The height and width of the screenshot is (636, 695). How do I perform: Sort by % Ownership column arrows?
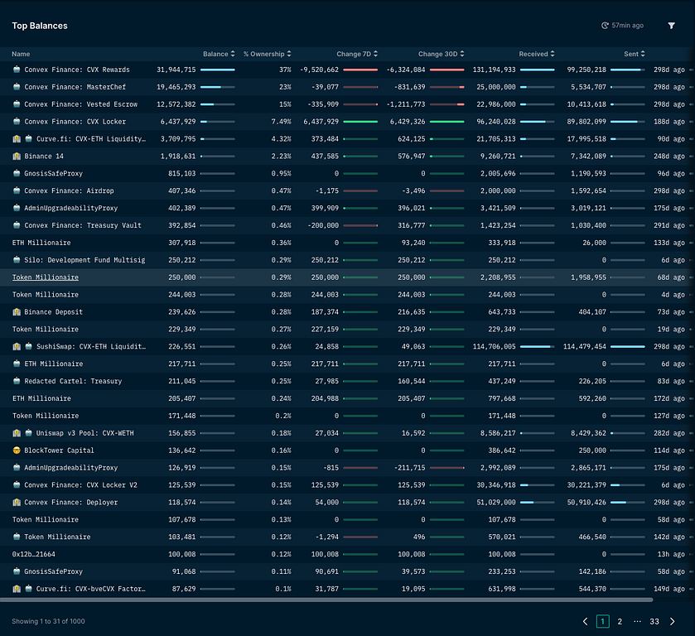pyautogui.click(x=267, y=54)
